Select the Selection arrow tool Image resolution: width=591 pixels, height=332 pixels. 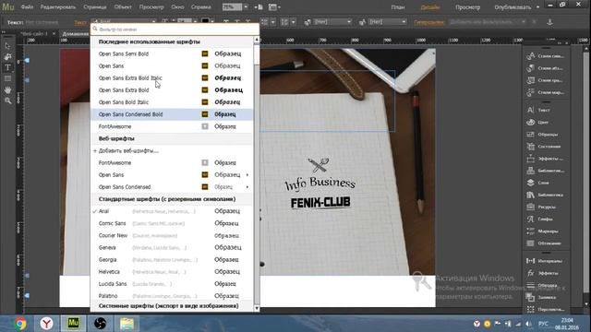[7, 46]
